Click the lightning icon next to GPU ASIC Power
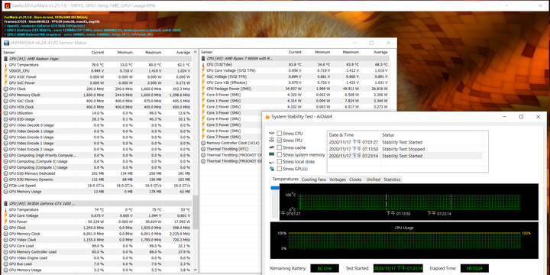 [x=5, y=77]
